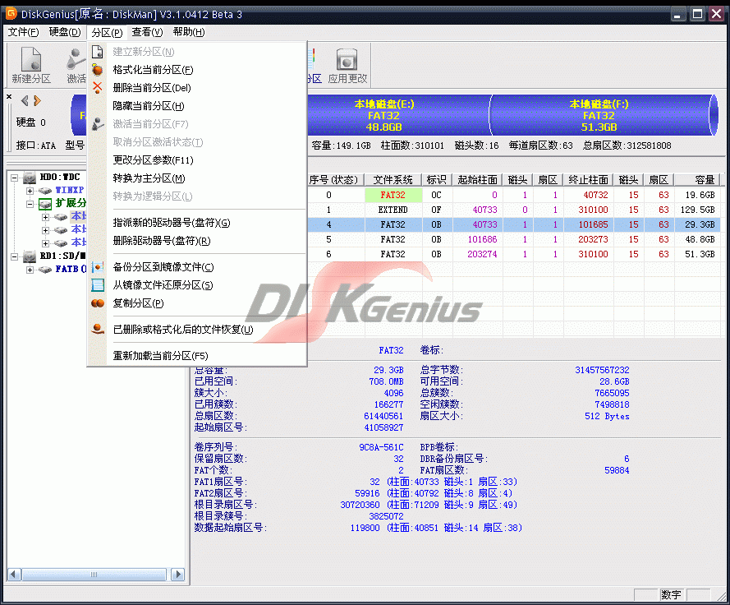
Task: Open the 帮助(H) menu
Action: pos(189,32)
